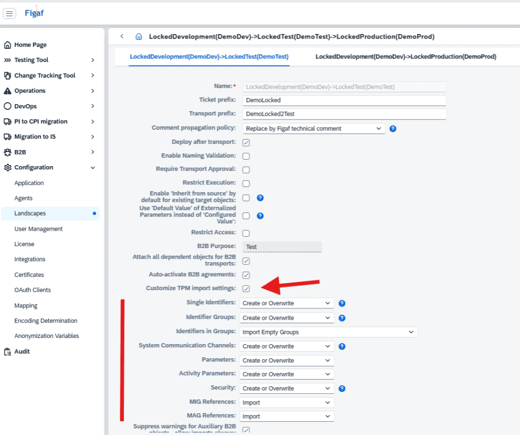Open MAG References dropdown

click(x=286, y=416)
